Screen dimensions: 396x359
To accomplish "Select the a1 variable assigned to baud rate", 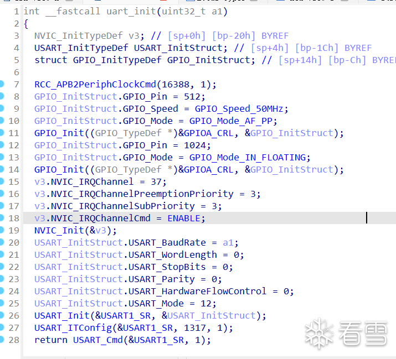I will pyautogui.click(x=228, y=243).
